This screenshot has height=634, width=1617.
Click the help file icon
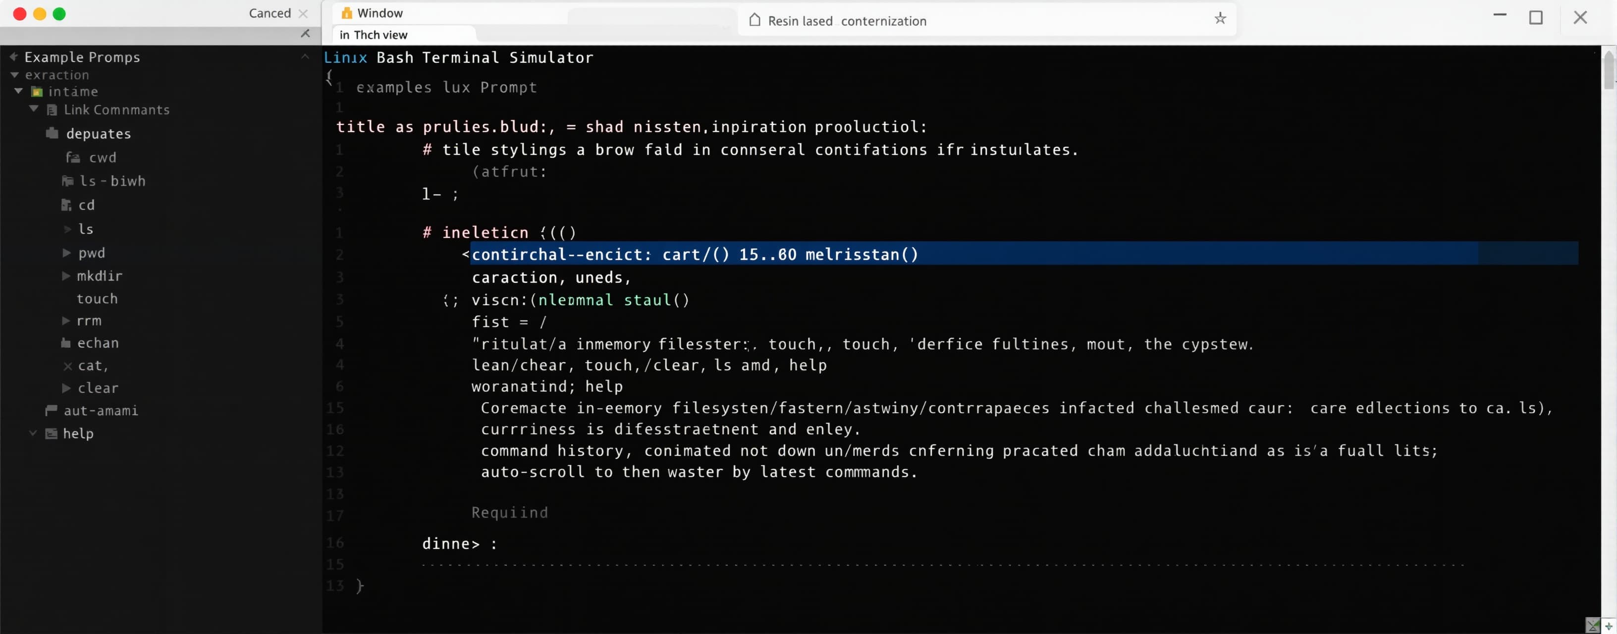point(52,433)
